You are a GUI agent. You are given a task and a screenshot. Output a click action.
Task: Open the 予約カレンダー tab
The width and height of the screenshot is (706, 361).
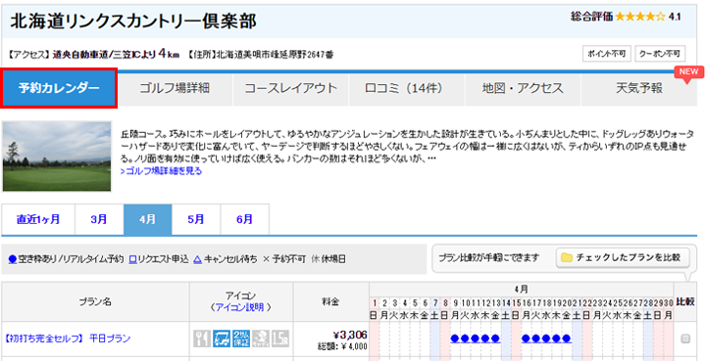(59, 88)
